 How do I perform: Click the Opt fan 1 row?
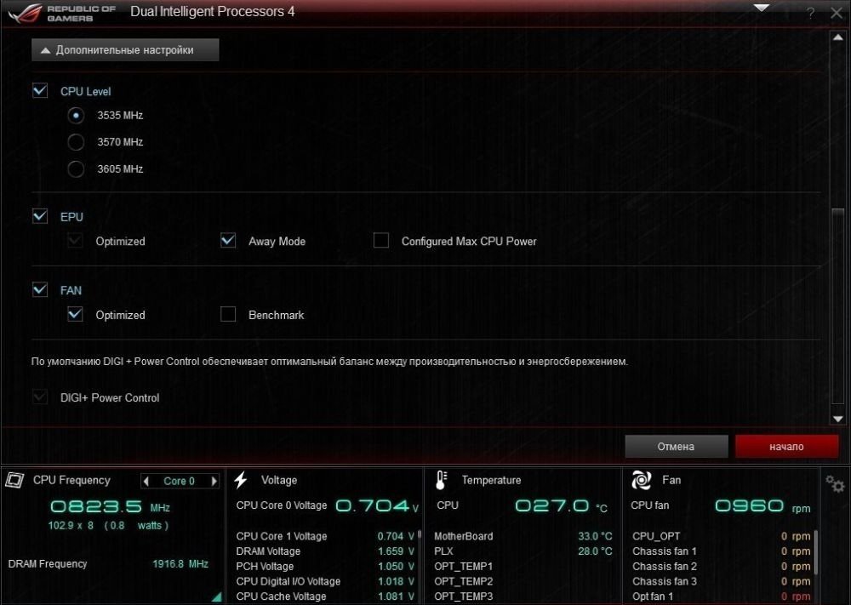722,596
